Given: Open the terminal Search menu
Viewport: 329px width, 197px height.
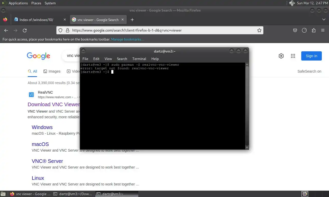Looking at the screenshot, I should tap(122, 59).
